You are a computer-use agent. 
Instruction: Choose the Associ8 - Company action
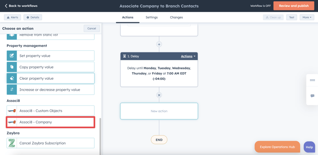(50, 122)
